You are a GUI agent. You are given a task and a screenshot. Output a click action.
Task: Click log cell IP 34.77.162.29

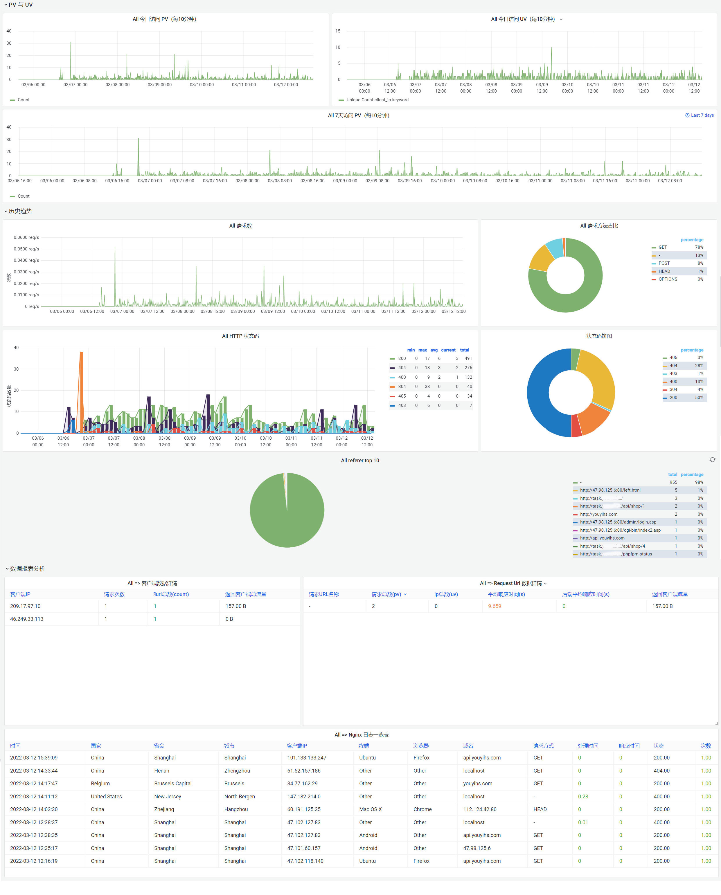302,783
